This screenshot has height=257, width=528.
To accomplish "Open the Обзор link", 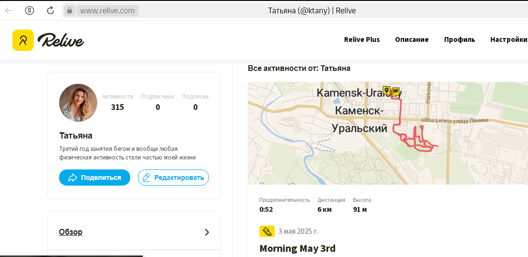I will (x=71, y=232).
